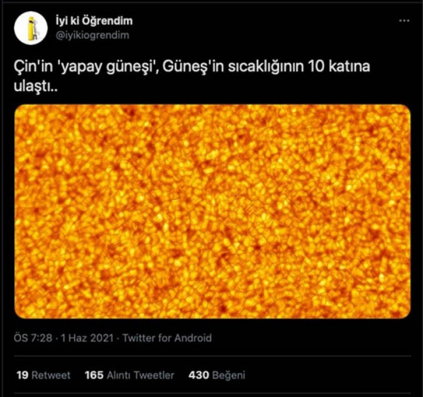The image size is (423, 397).
Task: View the 19 Retweet list
Action: [x=43, y=375]
